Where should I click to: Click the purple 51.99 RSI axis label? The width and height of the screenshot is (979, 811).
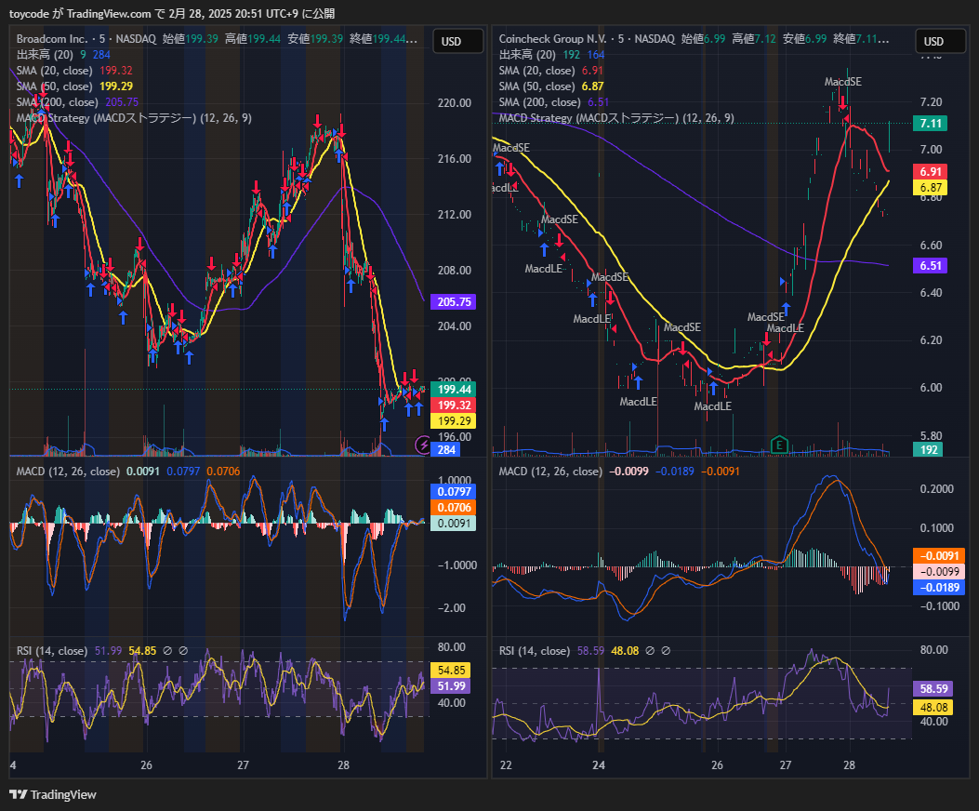coord(452,685)
